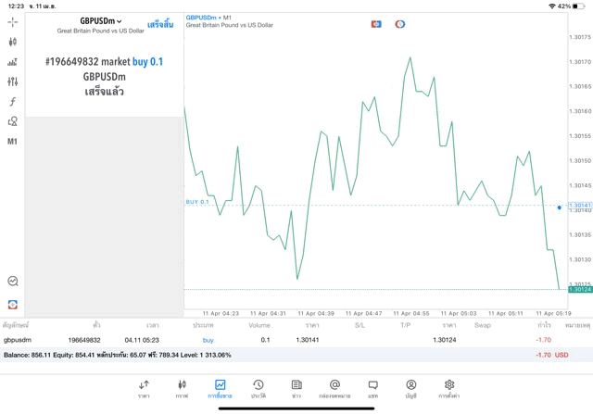The height and width of the screenshot is (414, 593).
Task: Click the GBPUSDm • M1 chart title
Action: pos(208,18)
